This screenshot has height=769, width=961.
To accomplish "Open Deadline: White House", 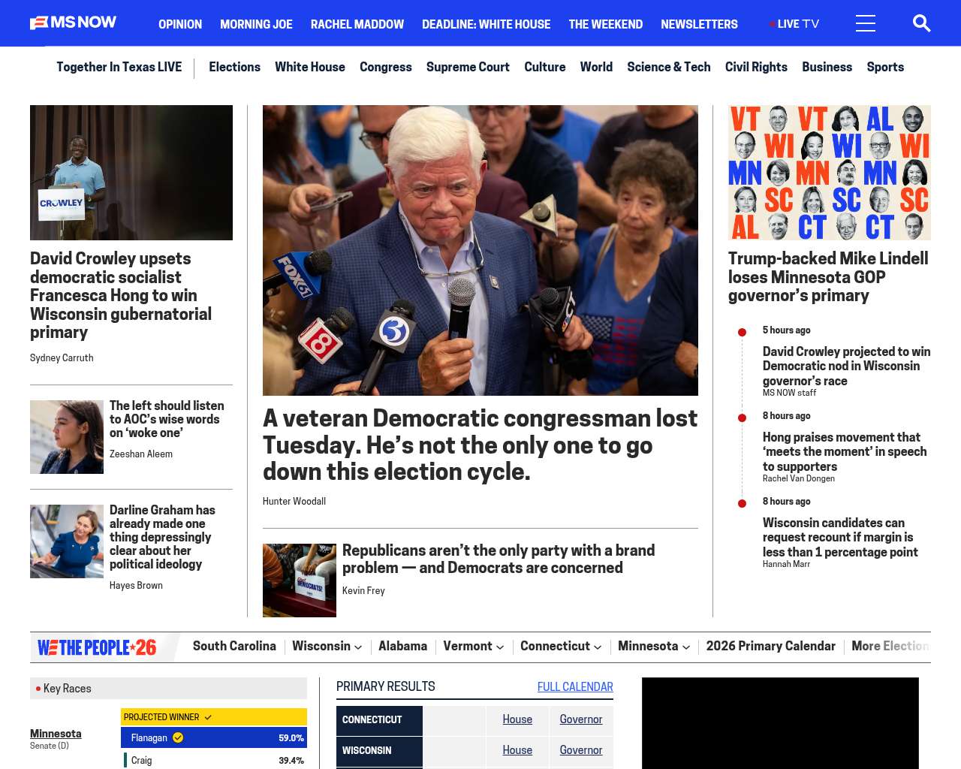I will click(486, 24).
